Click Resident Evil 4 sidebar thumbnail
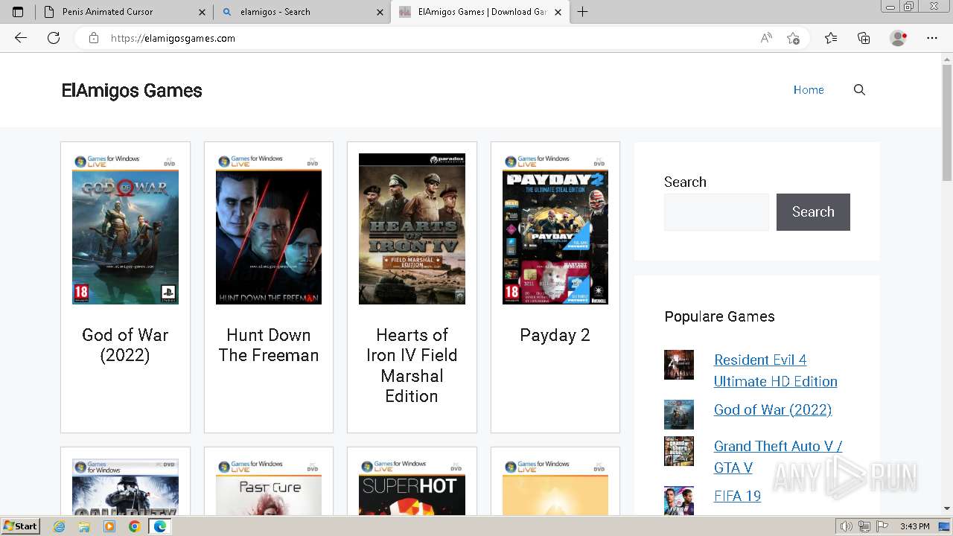This screenshot has width=953, height=536. (679, 365)
